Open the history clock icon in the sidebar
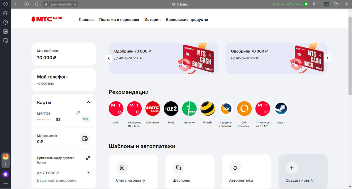The image size is (352, 189). (x=5, y=4)
